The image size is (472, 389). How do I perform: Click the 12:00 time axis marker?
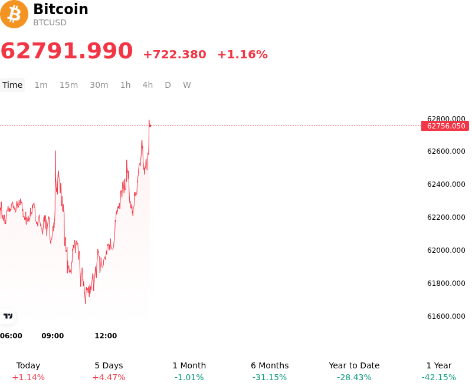click(106, 335)
